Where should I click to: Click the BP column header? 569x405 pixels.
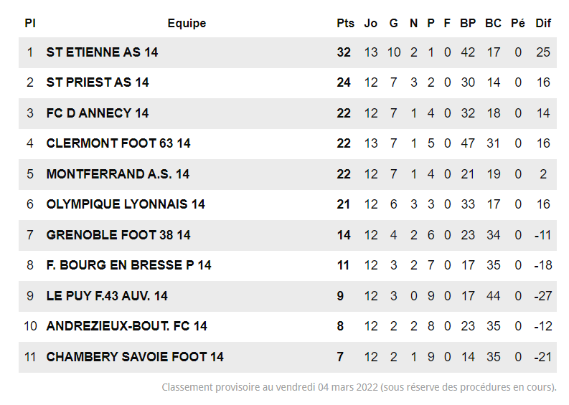pos(468,23)
